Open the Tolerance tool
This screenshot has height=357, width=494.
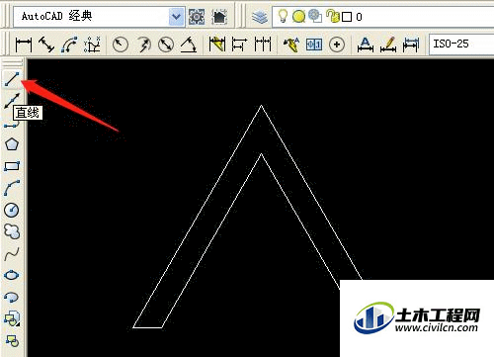[x=314, y=45]
